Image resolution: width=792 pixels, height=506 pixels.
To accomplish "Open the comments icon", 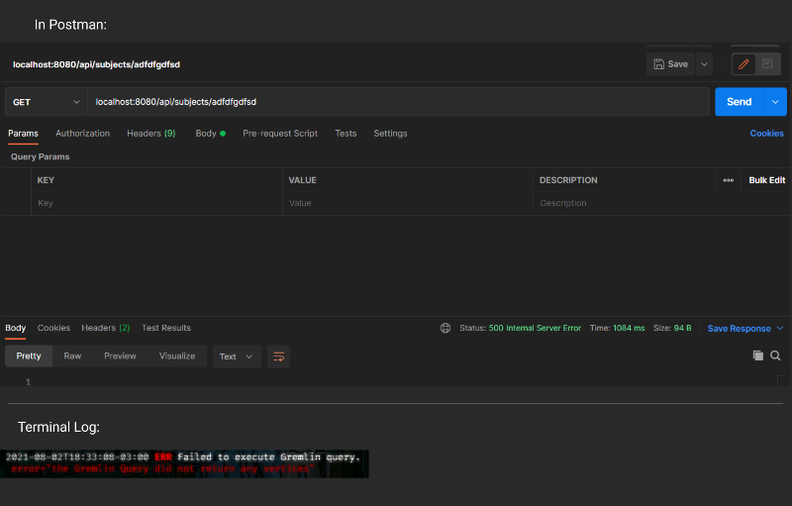I will pos(767,64).
